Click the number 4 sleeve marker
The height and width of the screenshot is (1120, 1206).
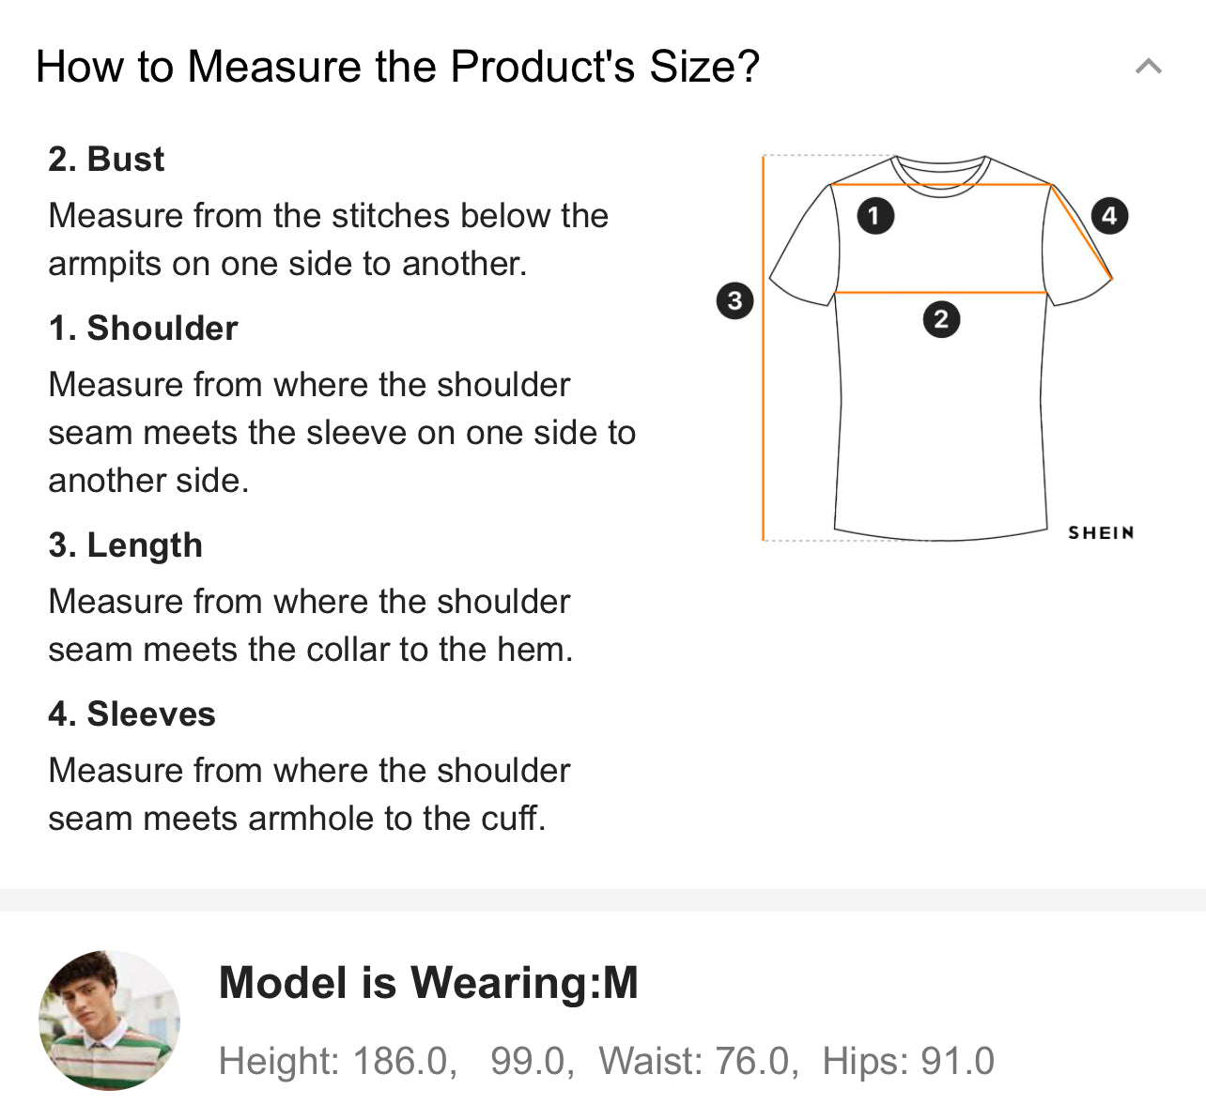click(x=1109, y=216)
